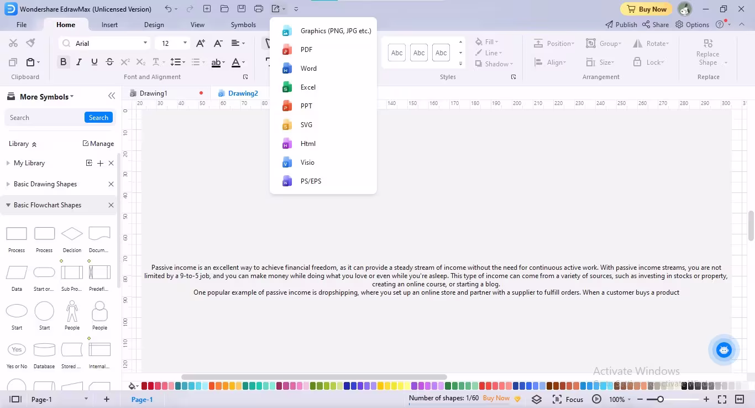Pick SVG from the export menu
The width and height of the screenshot is (755, 408).
323,125
